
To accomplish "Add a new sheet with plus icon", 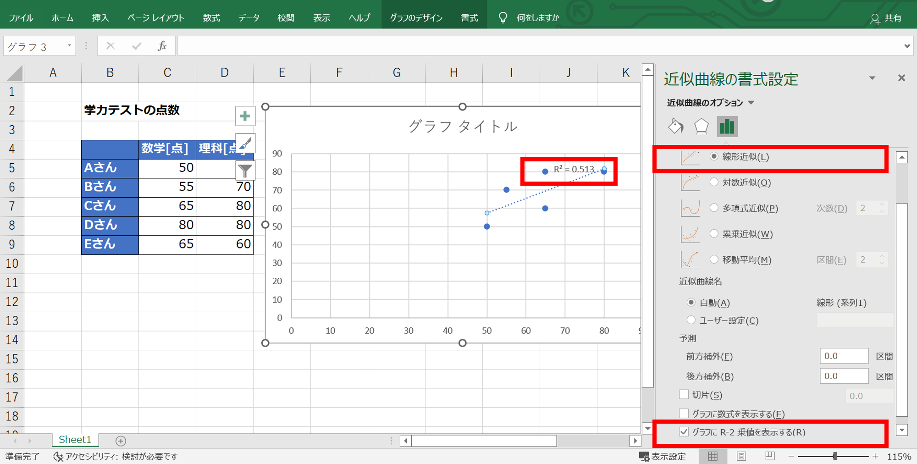I will pyautogui.click(x=121, y=441).
